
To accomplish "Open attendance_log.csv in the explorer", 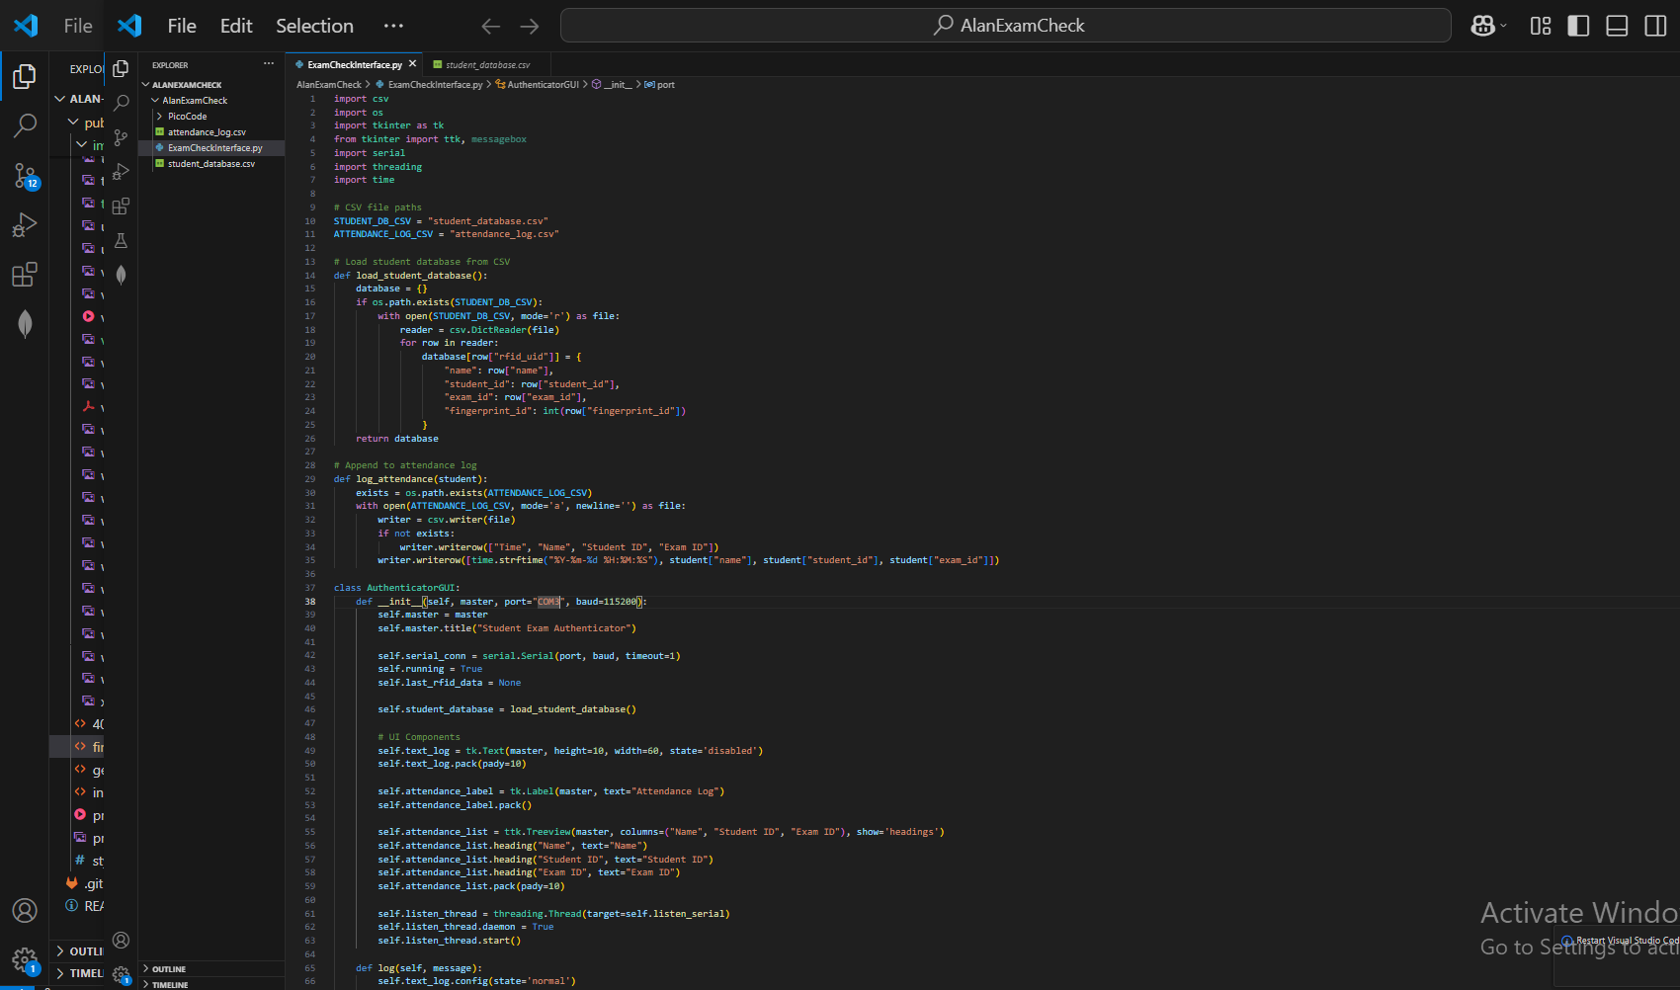I will pos(207,132).
